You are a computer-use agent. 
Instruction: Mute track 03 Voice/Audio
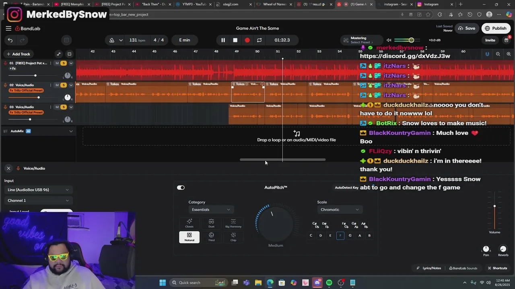point(57,107)
